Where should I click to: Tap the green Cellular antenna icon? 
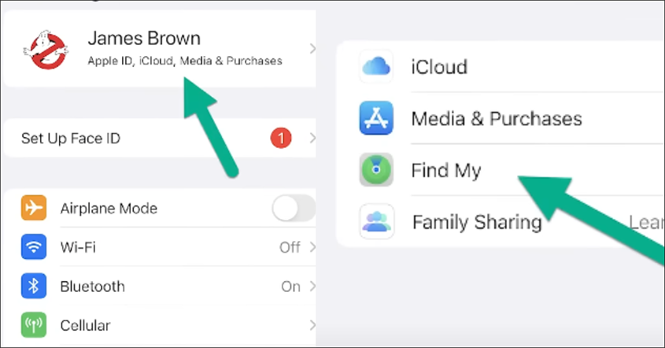click(34, 325)
